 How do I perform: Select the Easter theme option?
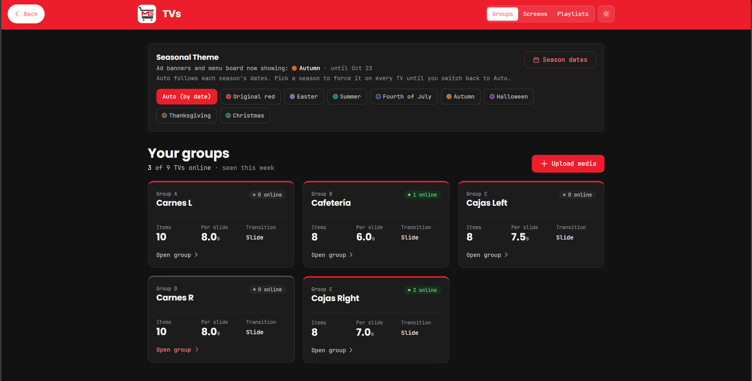(304, 97)
